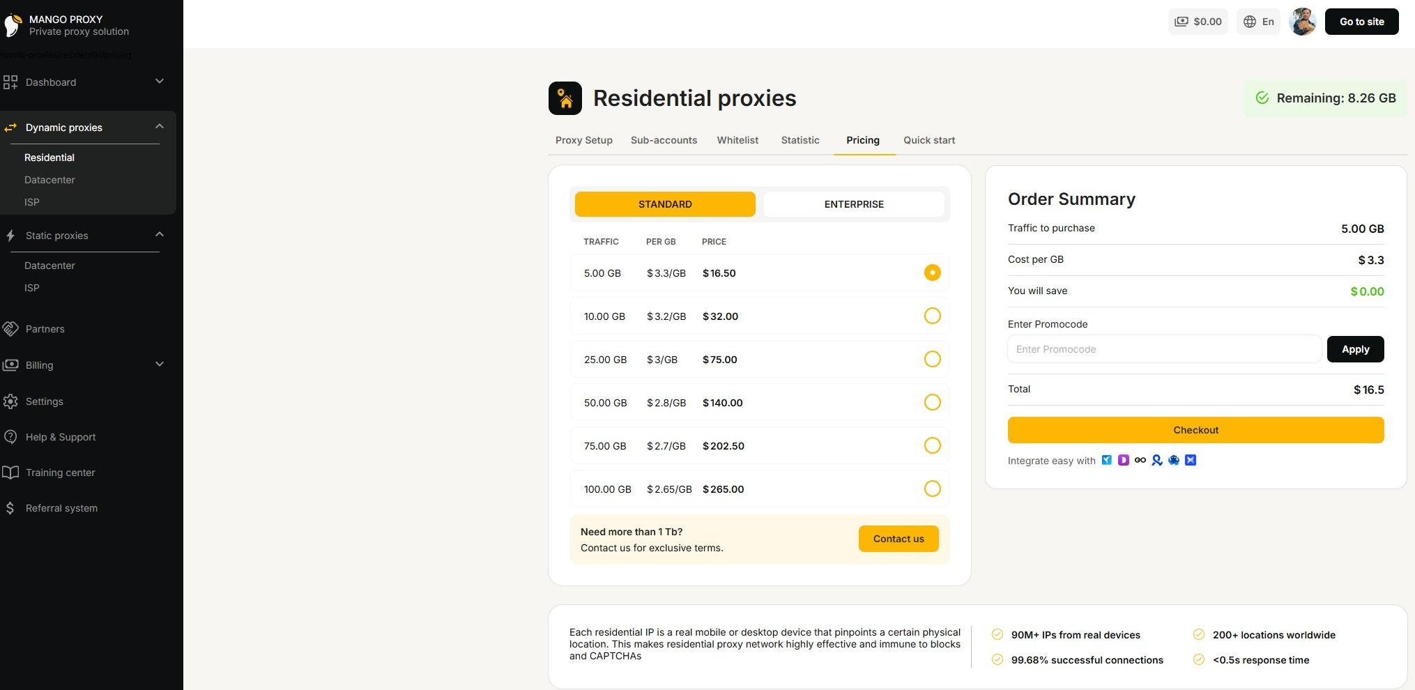Open the user profile avatar
The height and width of the screenshot is (690, 1415).
(x=1302, y=22)
